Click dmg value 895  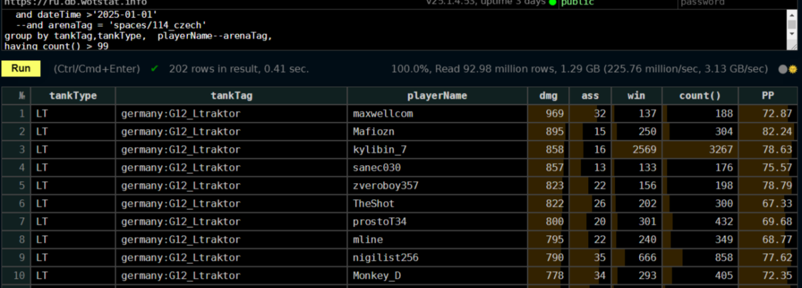(x=555, y=132)
